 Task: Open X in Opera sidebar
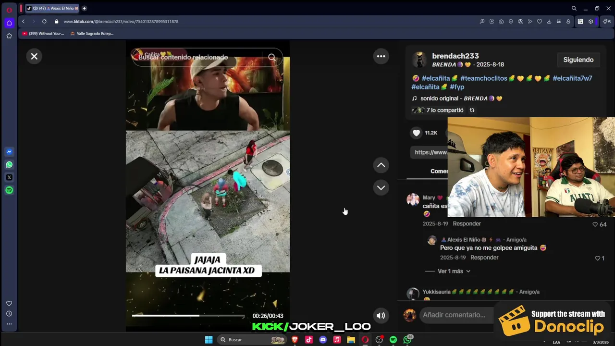tap(9, 177)
